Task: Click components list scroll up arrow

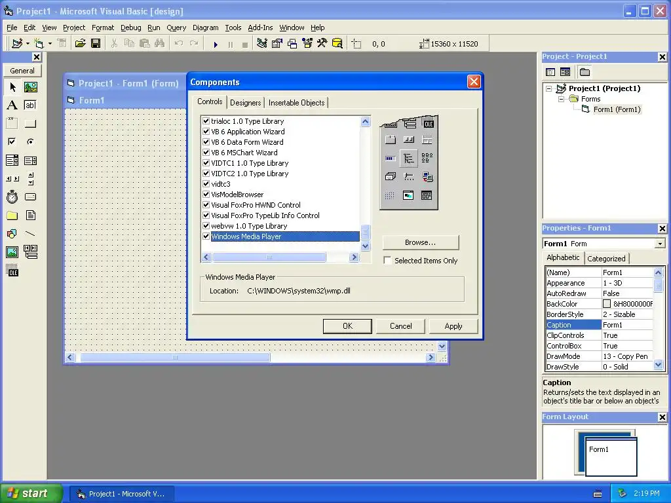Action: pos(365,121)
